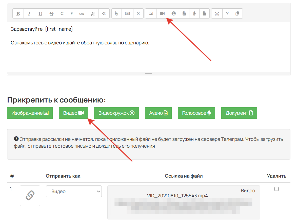
Task: Click the editor resize handle at bottom
Action: tap(149, 74)
